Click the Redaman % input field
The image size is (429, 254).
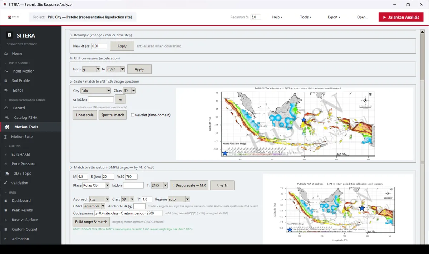click(x=256, y=17)
